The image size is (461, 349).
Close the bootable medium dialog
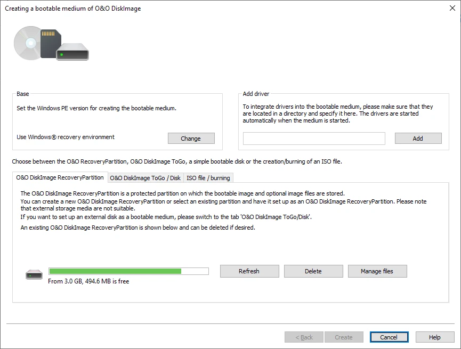(452, 8)
